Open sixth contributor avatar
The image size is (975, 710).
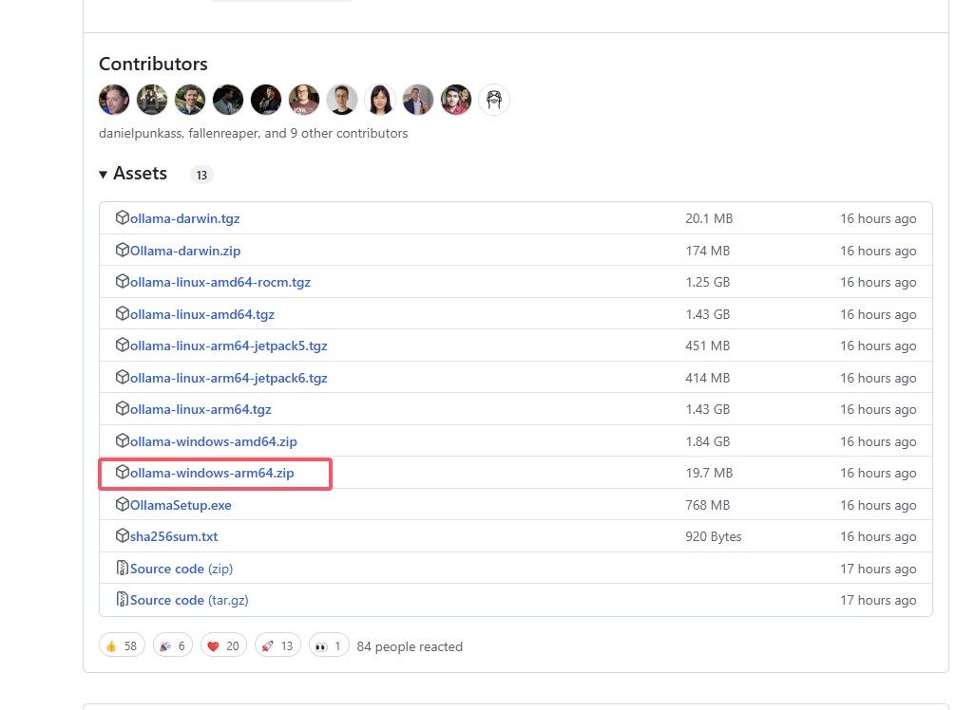(x=304, y=100)
